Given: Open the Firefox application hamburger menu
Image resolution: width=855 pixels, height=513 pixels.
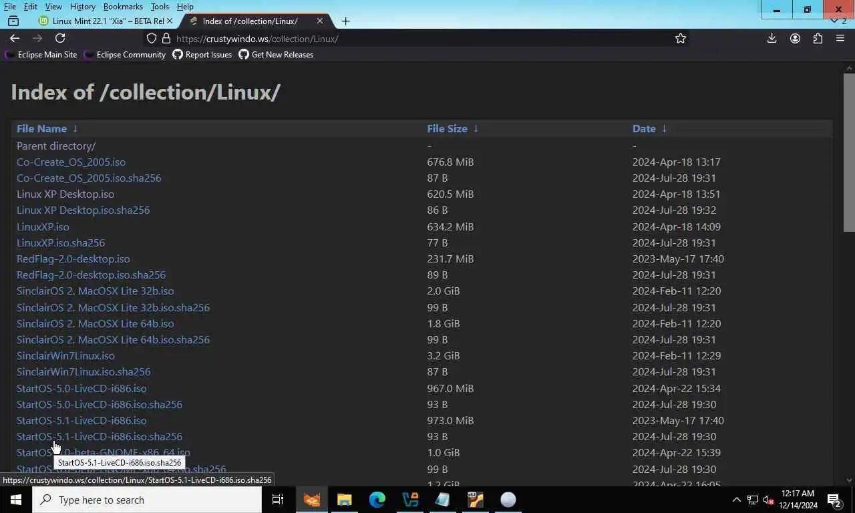Looking at the screenshot, I should coord(840,38).
